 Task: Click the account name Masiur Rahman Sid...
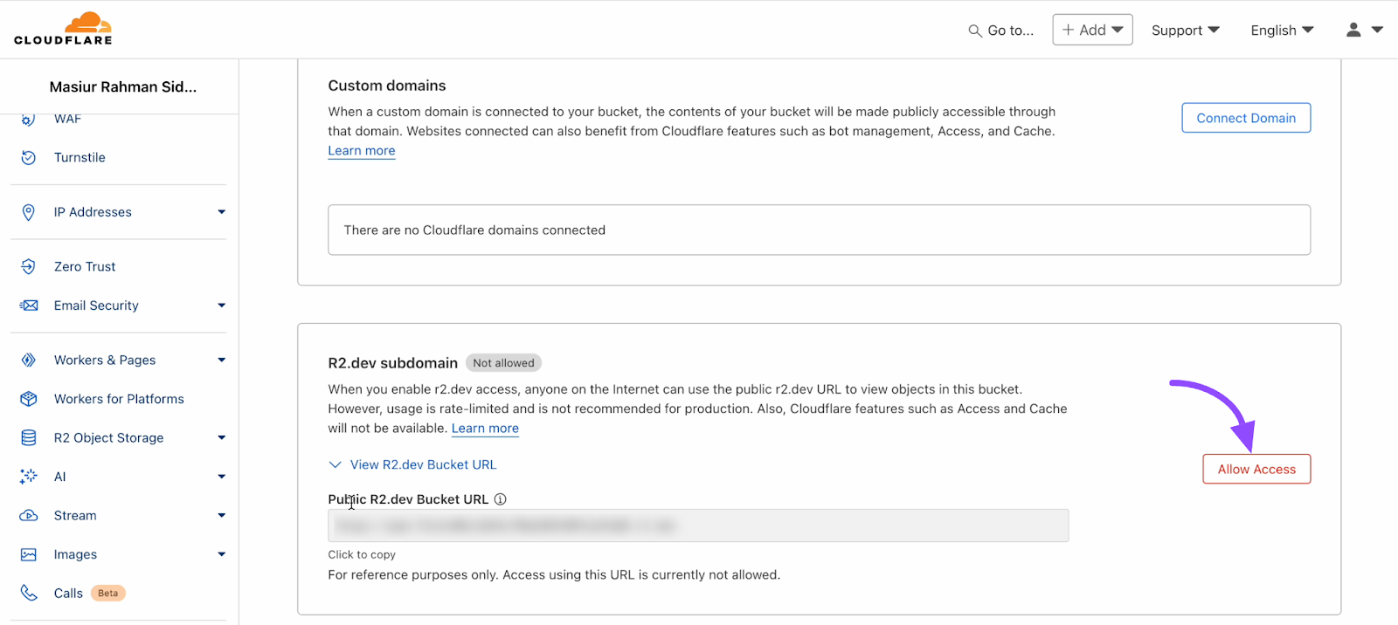(x=123, y=86)
